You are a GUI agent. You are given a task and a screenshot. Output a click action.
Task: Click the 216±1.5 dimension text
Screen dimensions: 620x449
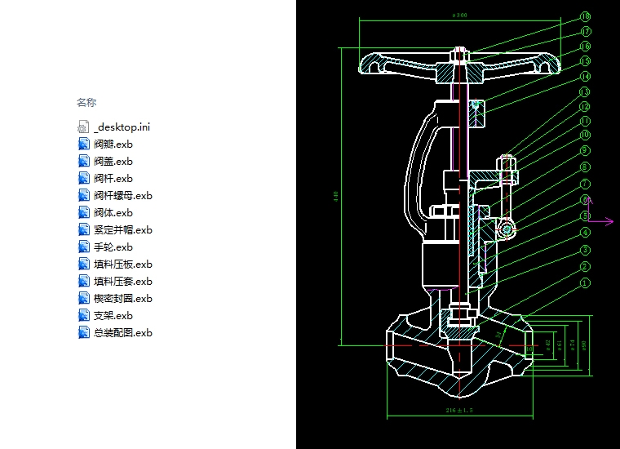pos(460,409)
